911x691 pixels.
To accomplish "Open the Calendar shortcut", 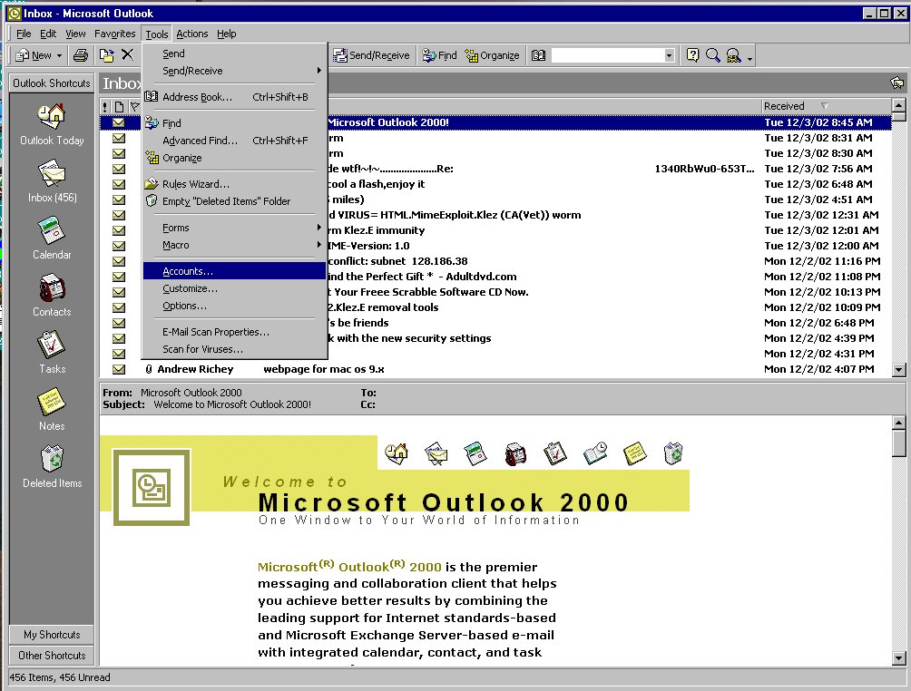I will tap(52, 238).
